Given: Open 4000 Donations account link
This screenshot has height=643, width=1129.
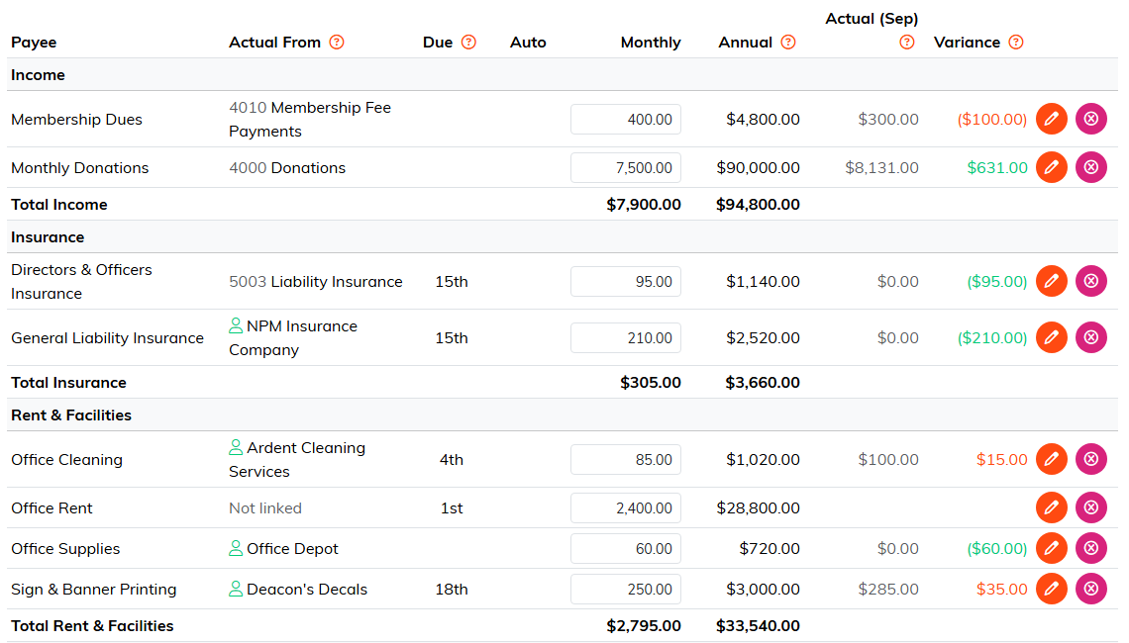Looking at the screenshot, I should pos(287,167).
